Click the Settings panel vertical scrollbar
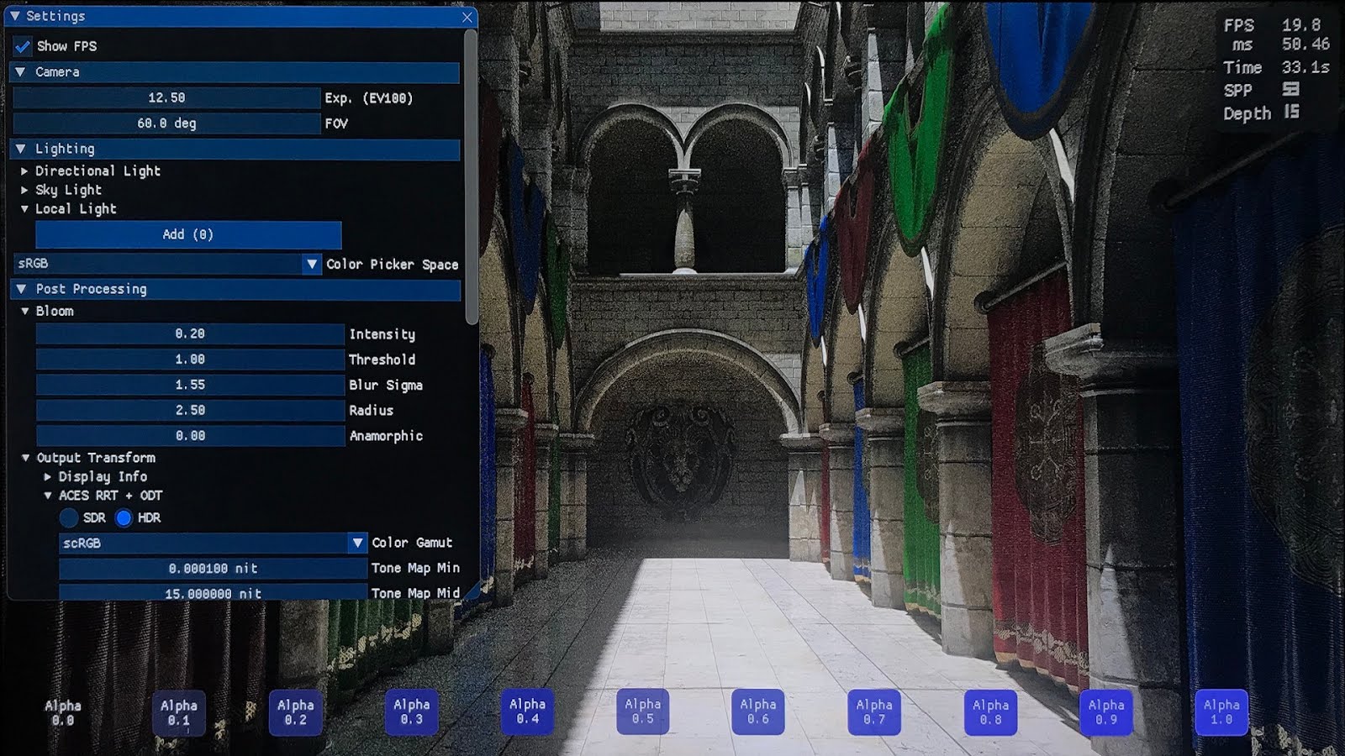Image resolution: width=1345 pixels, height=756 pixels. coord(472,178)
